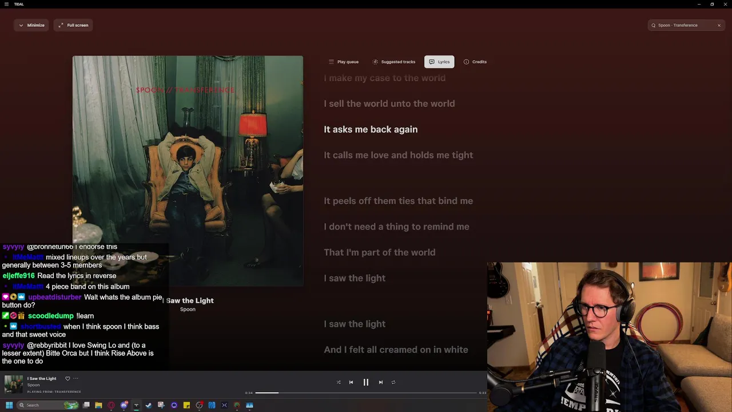Open the Suggested tracks tab

394,62
